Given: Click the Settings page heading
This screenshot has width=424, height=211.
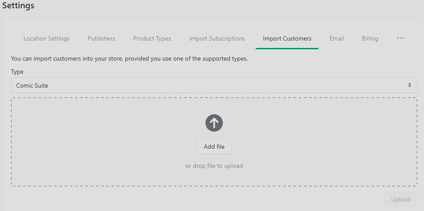Looking at the screenshot, I should 18,5.
